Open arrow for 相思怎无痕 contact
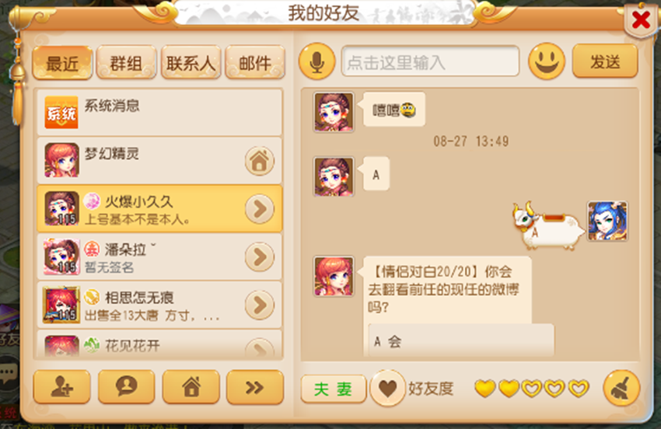The height and width of the screenshot is (429, 661). pyautogui.click(x=260, y=305)
